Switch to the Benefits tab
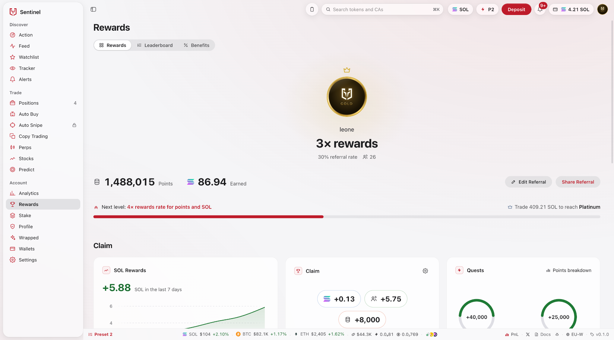The image size is (614, 340). tap(196, 45)
